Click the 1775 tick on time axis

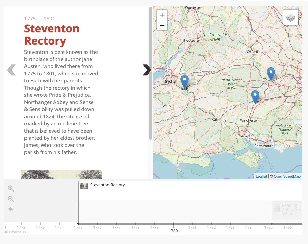pos(78,227)
